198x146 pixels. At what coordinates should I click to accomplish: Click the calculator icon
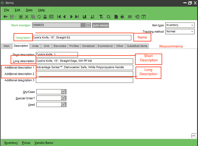tap(130, 17)
